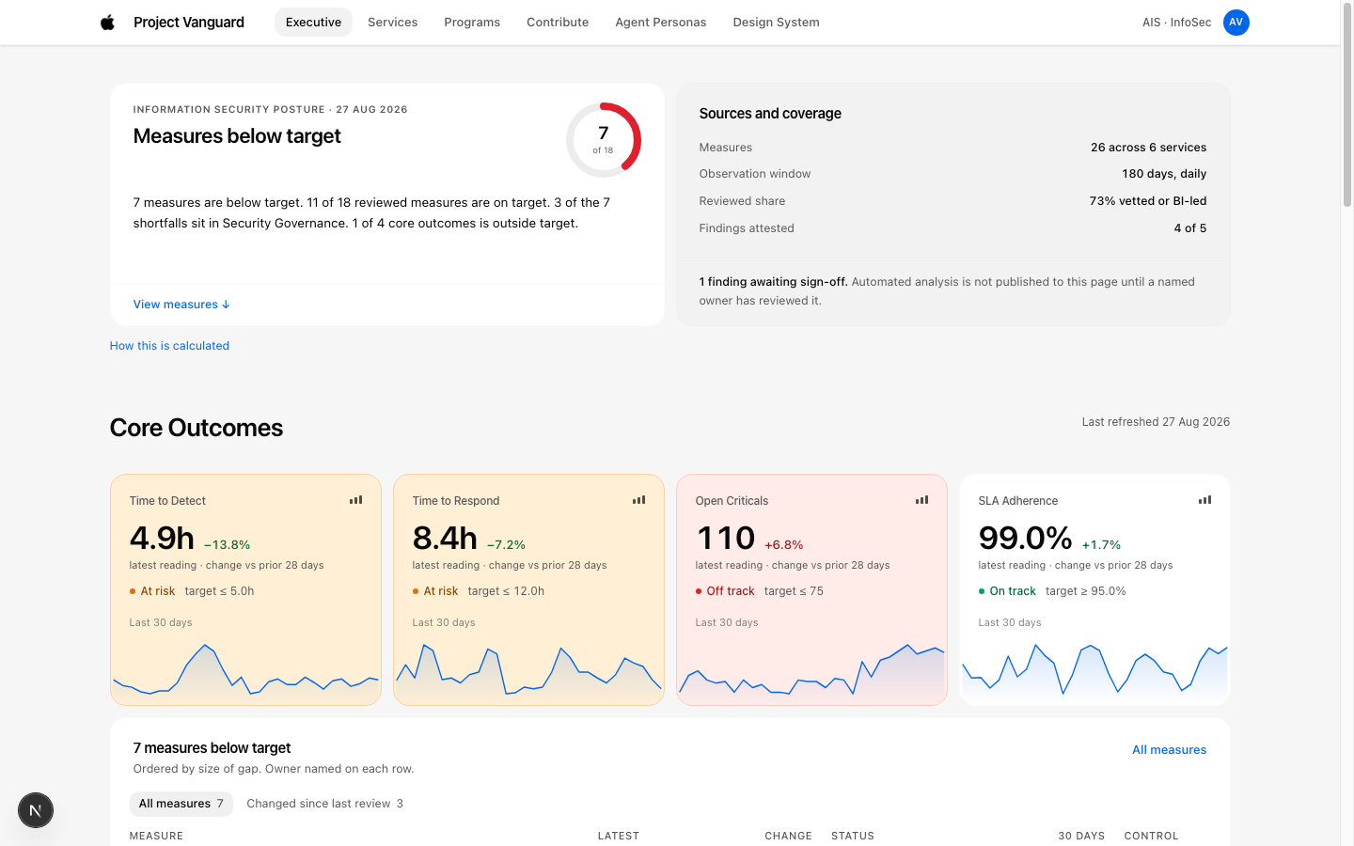Screen dimensions: 1354x846
Task: Click the 99.0% SLA Adherence value
Action: point(1025,538)
